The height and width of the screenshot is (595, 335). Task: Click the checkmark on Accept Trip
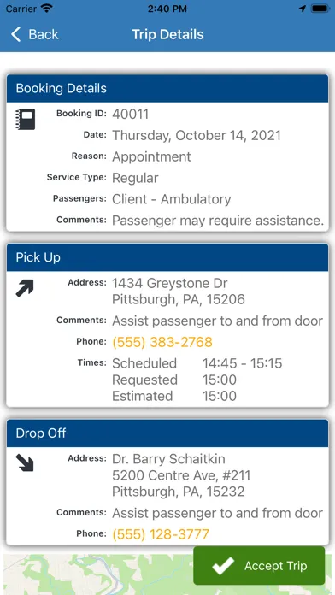(223, 566)
